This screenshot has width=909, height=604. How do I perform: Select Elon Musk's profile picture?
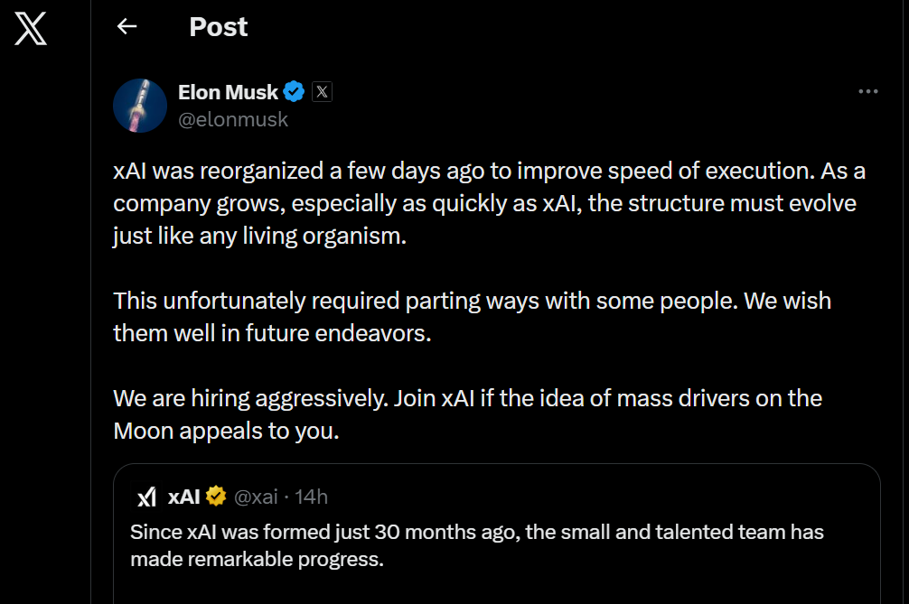139,105
